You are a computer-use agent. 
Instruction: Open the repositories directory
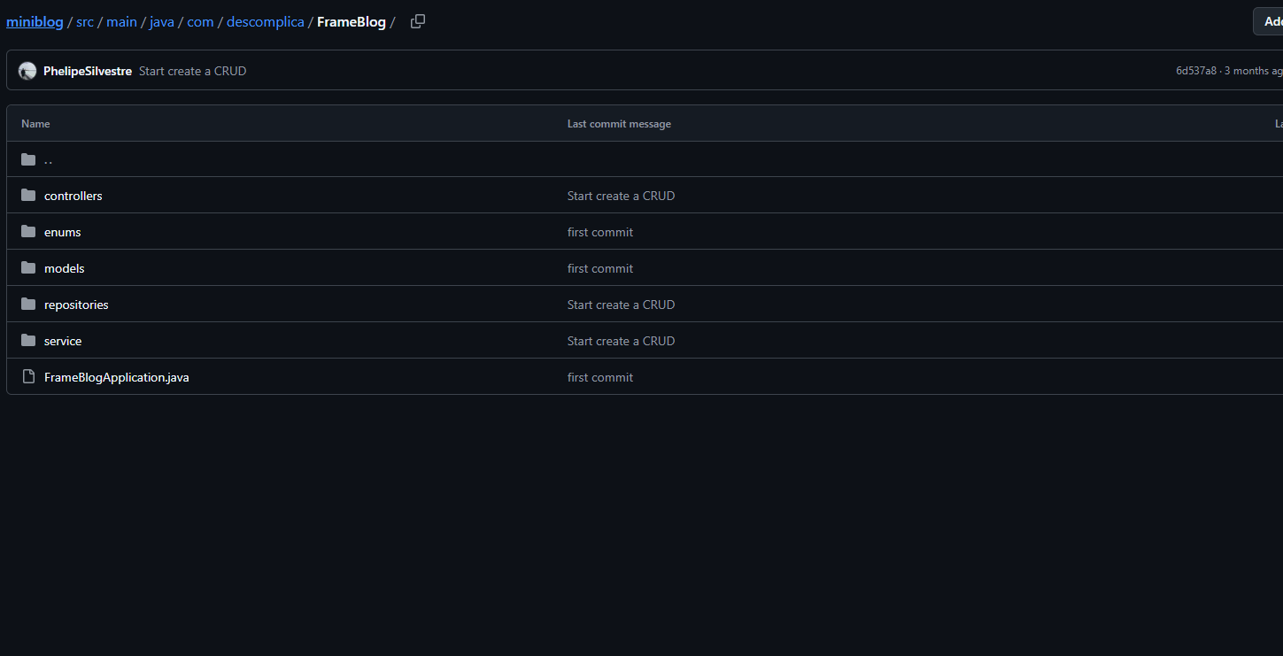76,305
